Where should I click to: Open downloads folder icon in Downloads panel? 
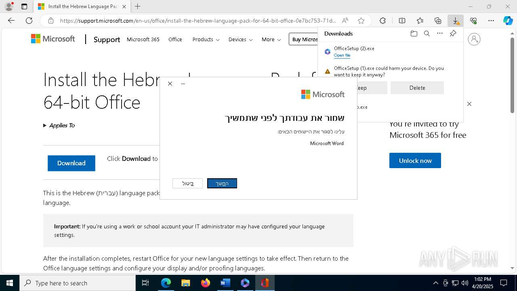[414, 34]
